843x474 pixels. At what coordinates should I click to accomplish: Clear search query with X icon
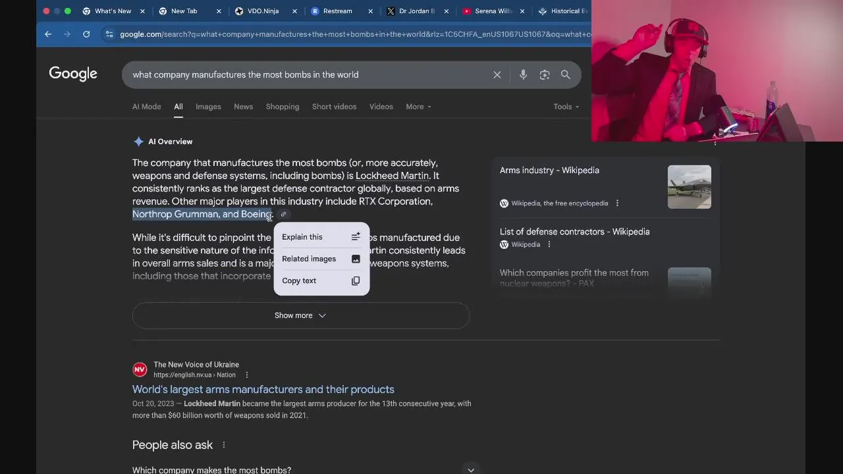click(497, 75)
